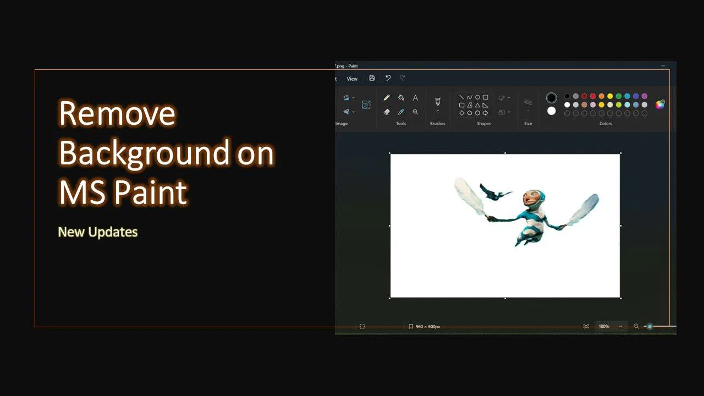Select the Text tool
This screenshot has width=704, height=396.
(415, 97)
